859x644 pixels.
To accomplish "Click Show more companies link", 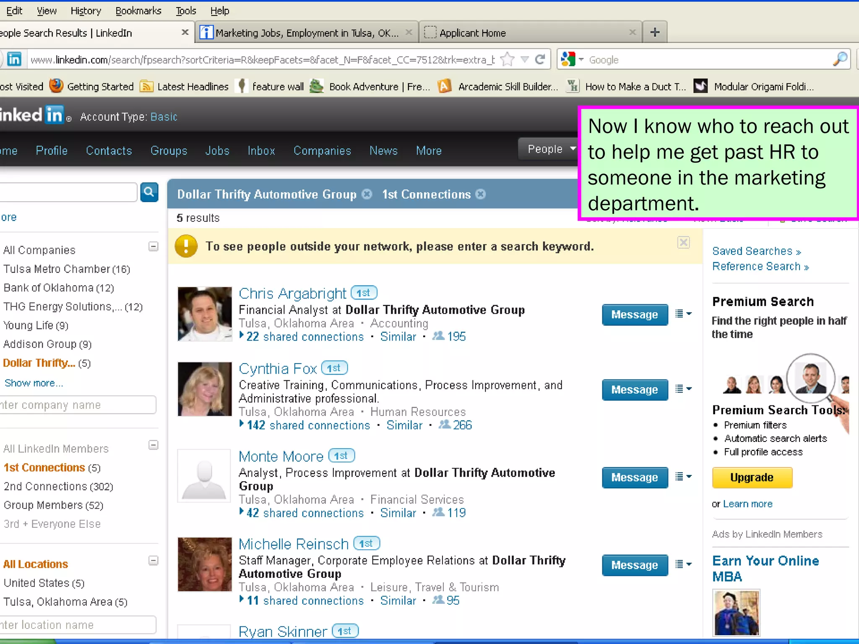I will 34,383.
